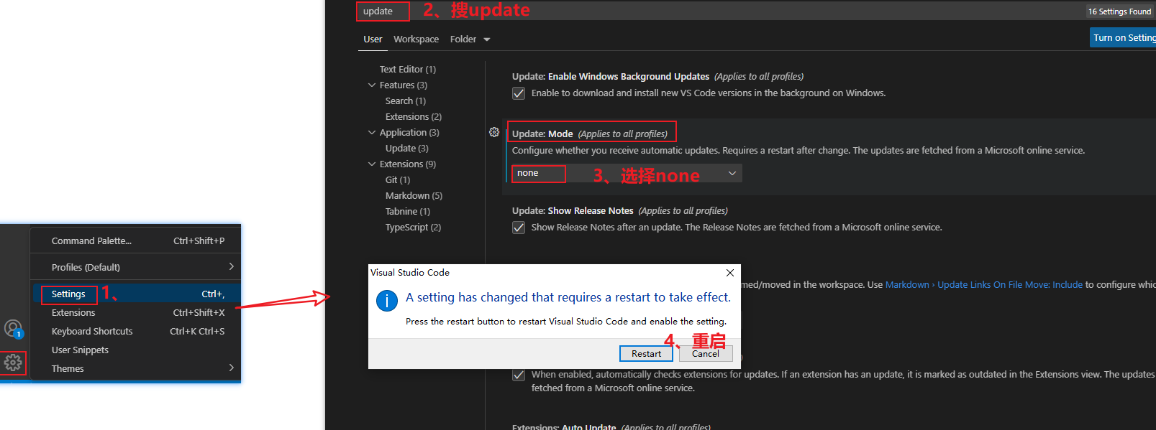The image size is (1156, 430).
Task: Collapse the Features tree group
Action: 372,85
